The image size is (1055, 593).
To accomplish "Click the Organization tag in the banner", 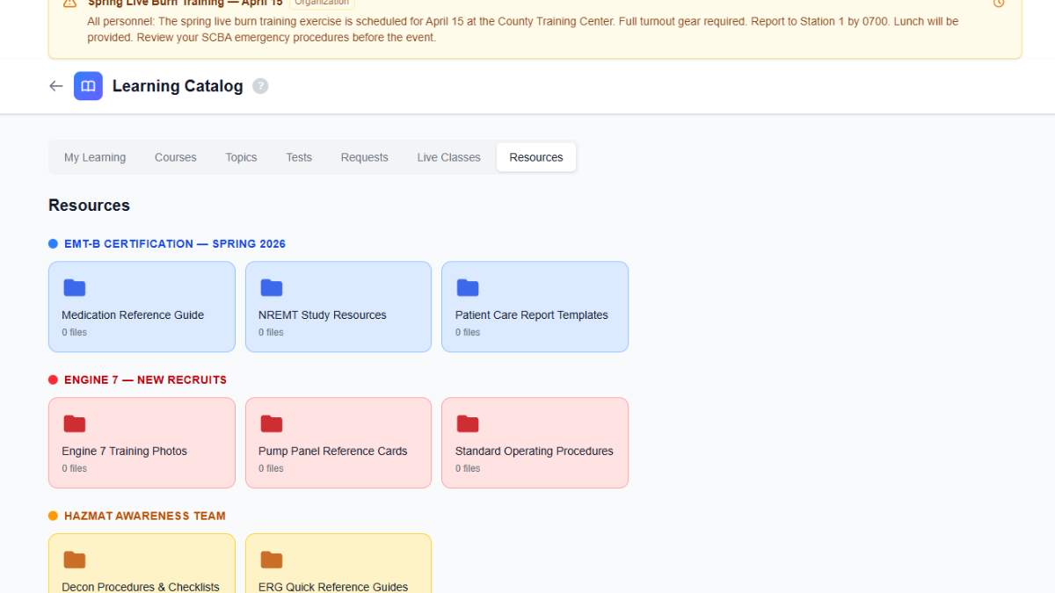I will pyautogui.click(x=322, y=4).
